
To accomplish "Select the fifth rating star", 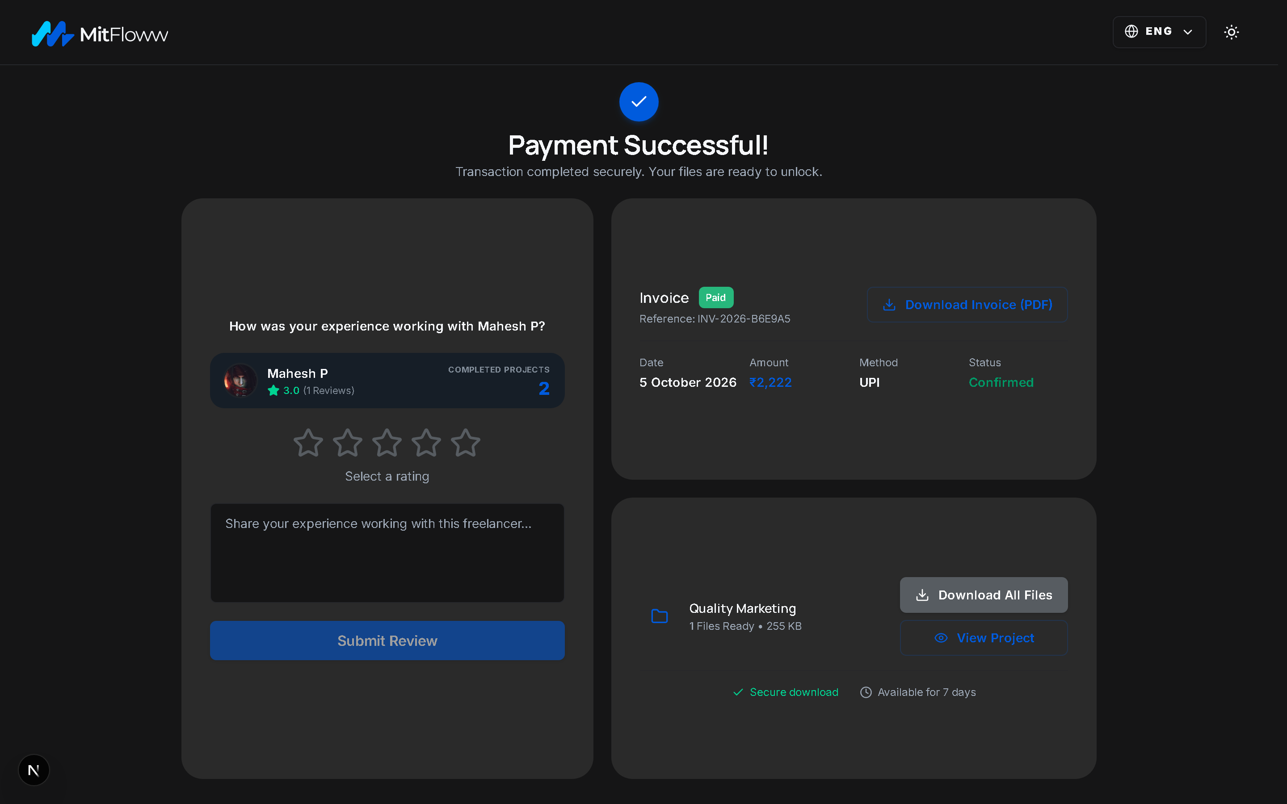I will tap(465, 443).
